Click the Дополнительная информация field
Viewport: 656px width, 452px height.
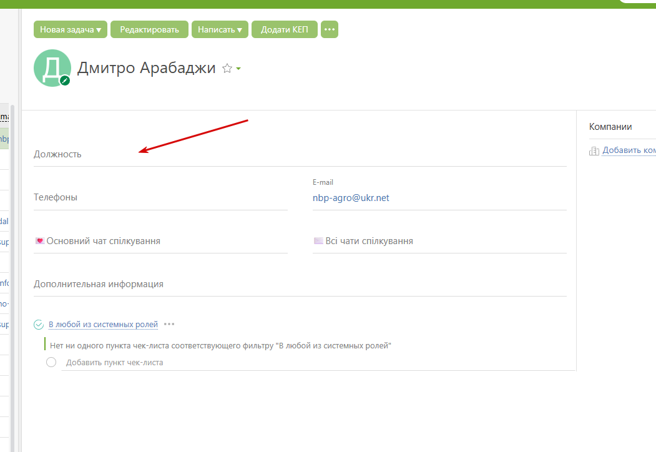[300, 284]
